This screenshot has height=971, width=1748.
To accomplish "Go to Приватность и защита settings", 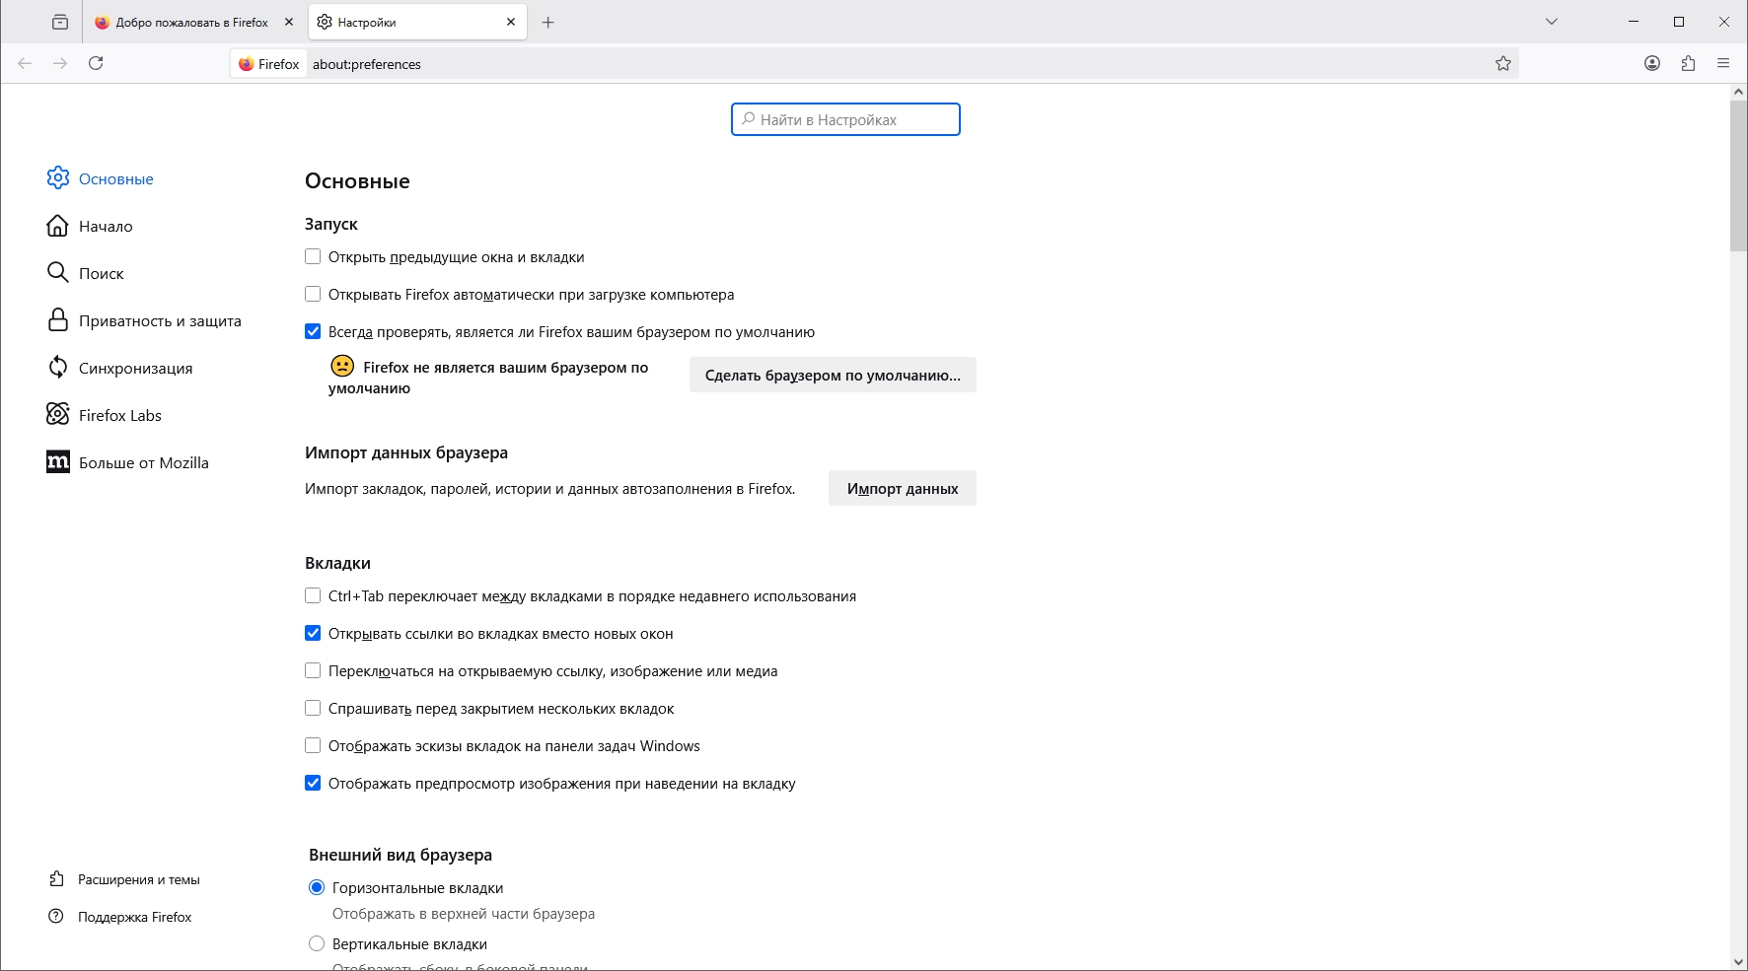I will point(160,320).
